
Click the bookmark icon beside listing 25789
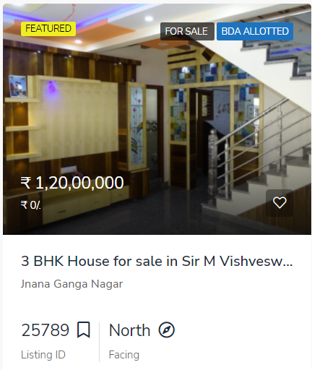pyautogui.click(x=84, y=330)
